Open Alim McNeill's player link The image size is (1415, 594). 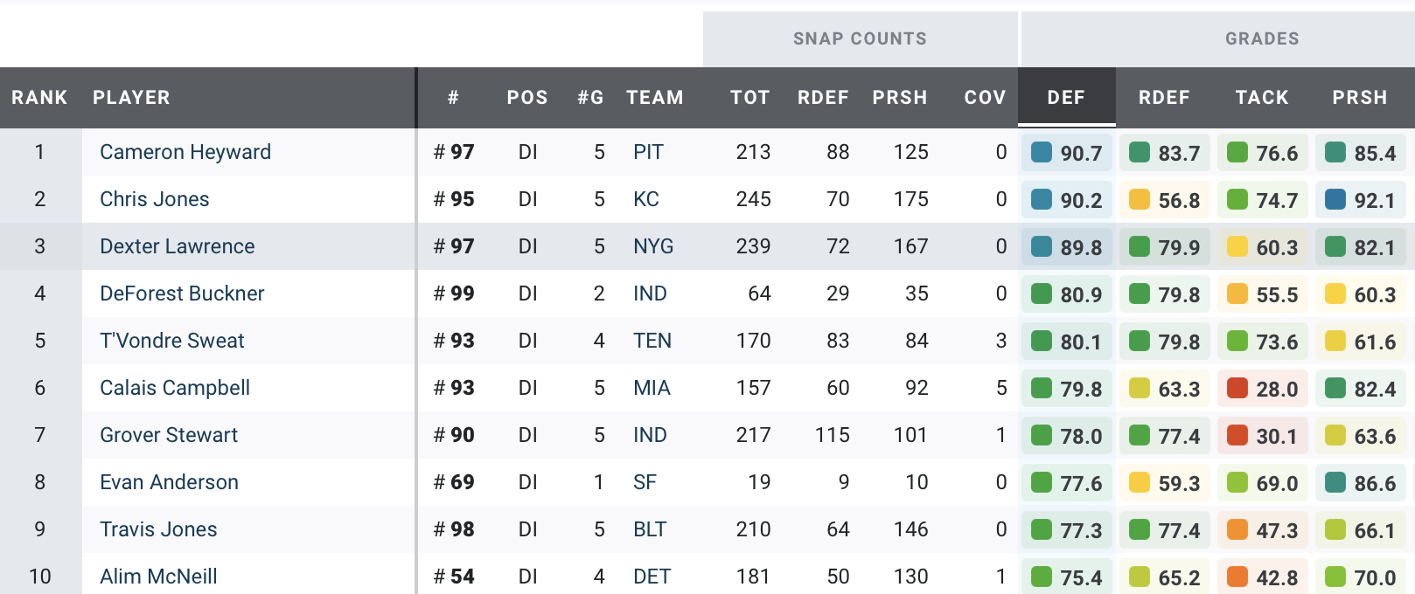158,577
